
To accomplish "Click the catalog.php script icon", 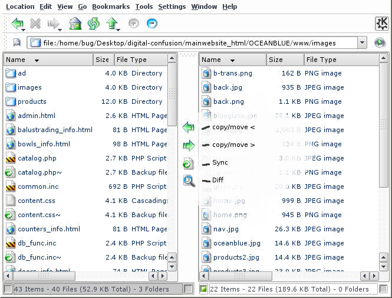I will click(x=10, y=158).
